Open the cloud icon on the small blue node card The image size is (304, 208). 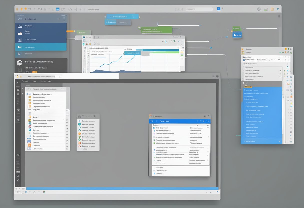[x=235, y=35]
